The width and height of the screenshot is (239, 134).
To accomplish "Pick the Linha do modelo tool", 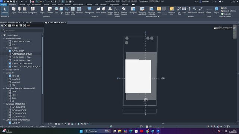I will [116, 11].
